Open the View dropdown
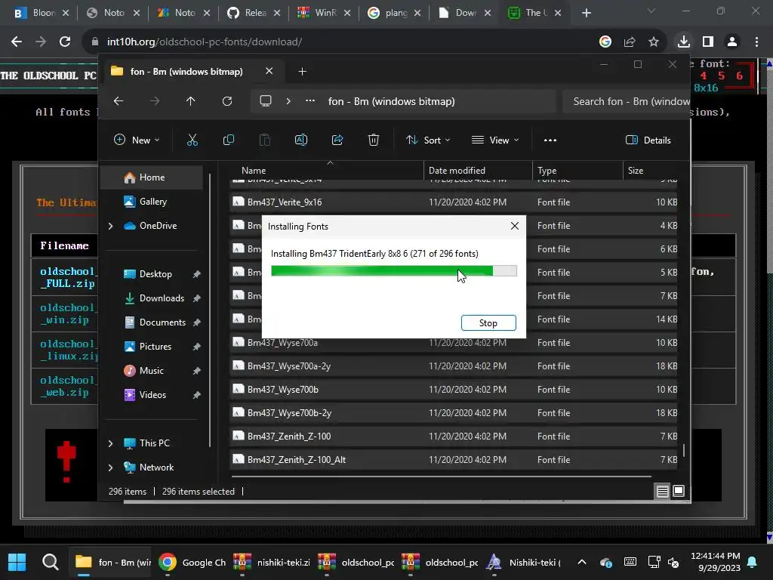 tap(495, 140)
